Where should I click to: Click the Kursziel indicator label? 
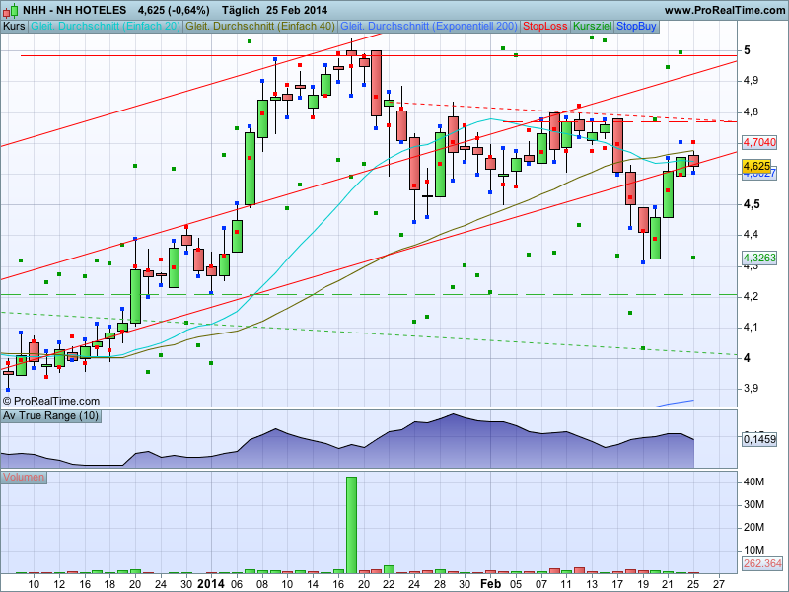click(593, 27)
